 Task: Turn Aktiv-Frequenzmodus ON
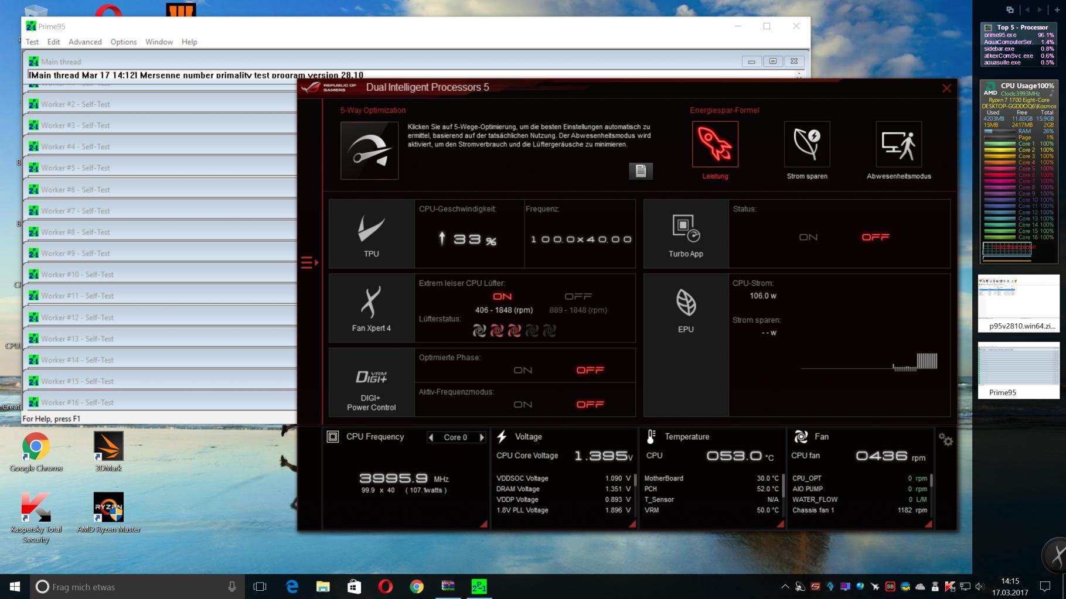click(x=523, y=405)
